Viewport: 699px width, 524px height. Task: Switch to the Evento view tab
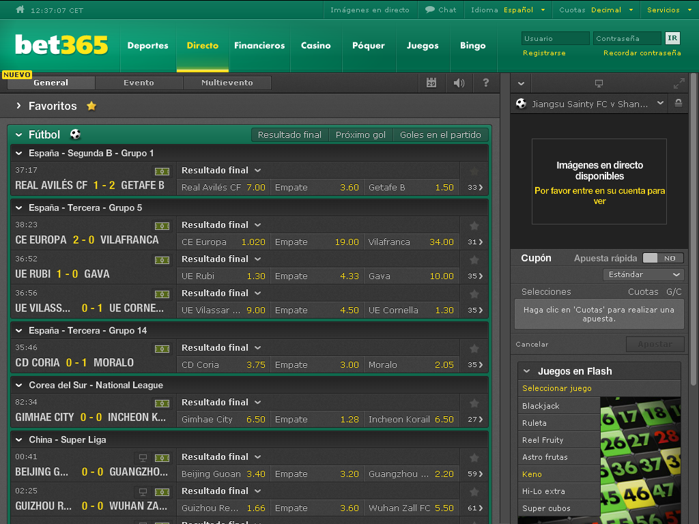pos(139,83)
